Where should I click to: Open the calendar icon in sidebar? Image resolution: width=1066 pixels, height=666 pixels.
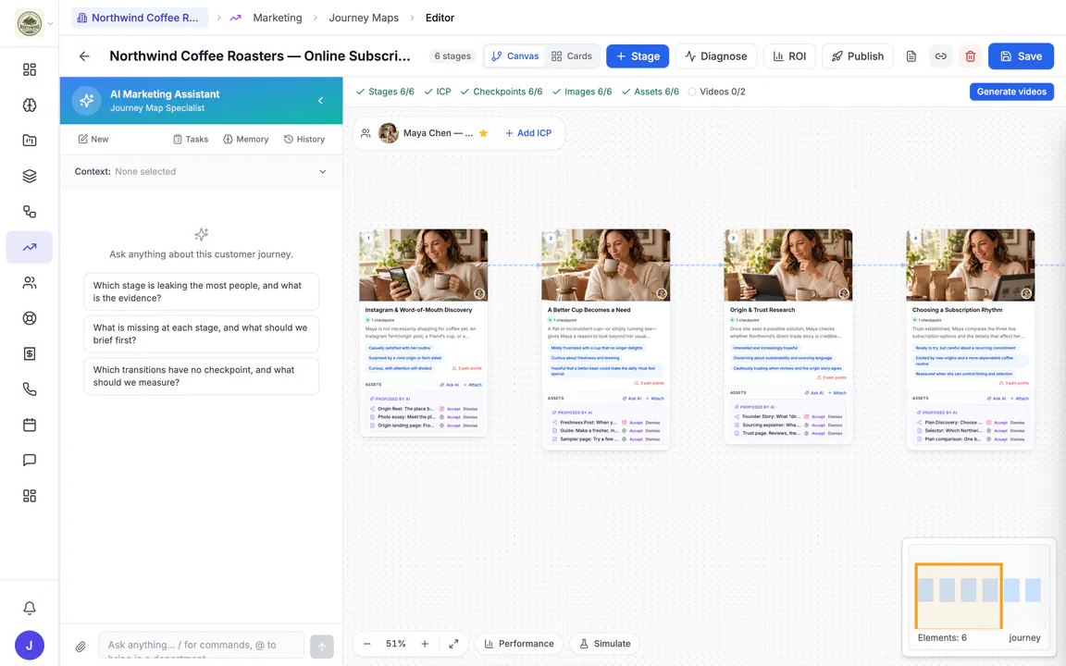tap(30, 425)
